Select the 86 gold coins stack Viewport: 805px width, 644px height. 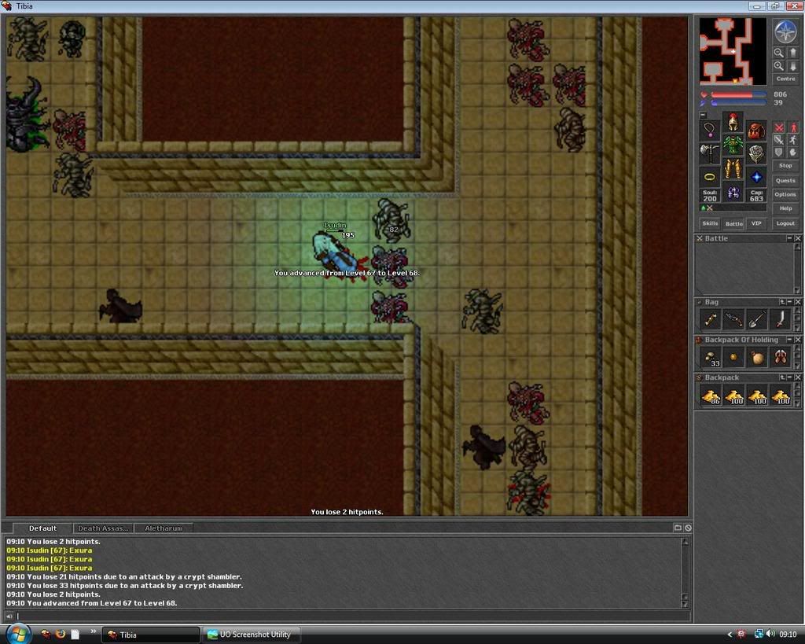(710, 396)
